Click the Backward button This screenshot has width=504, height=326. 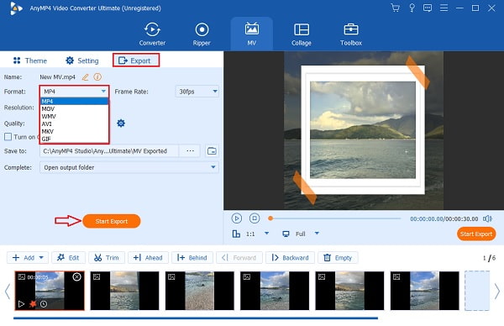(x=290, y=258)
